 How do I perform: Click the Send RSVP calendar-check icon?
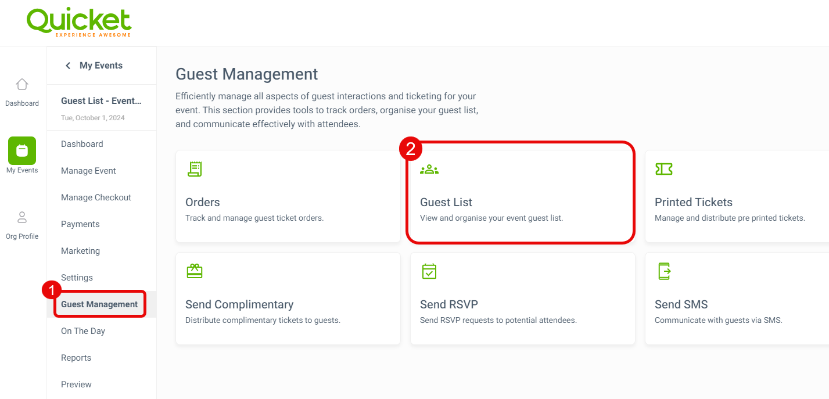[x=429, y=271]
